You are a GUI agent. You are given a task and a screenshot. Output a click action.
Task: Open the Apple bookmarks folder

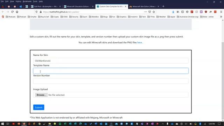(x=171, y=17)
